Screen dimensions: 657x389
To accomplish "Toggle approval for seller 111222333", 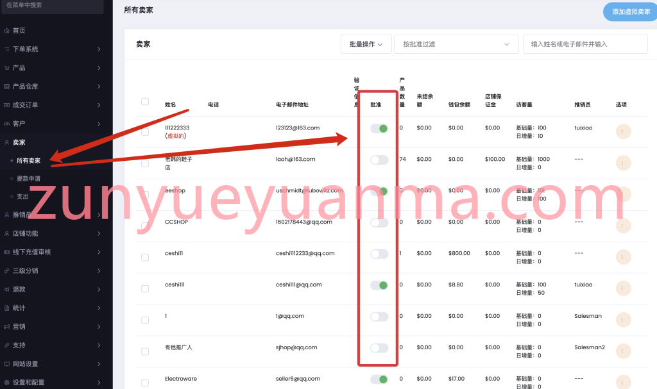I will click(x=379, y=129).
